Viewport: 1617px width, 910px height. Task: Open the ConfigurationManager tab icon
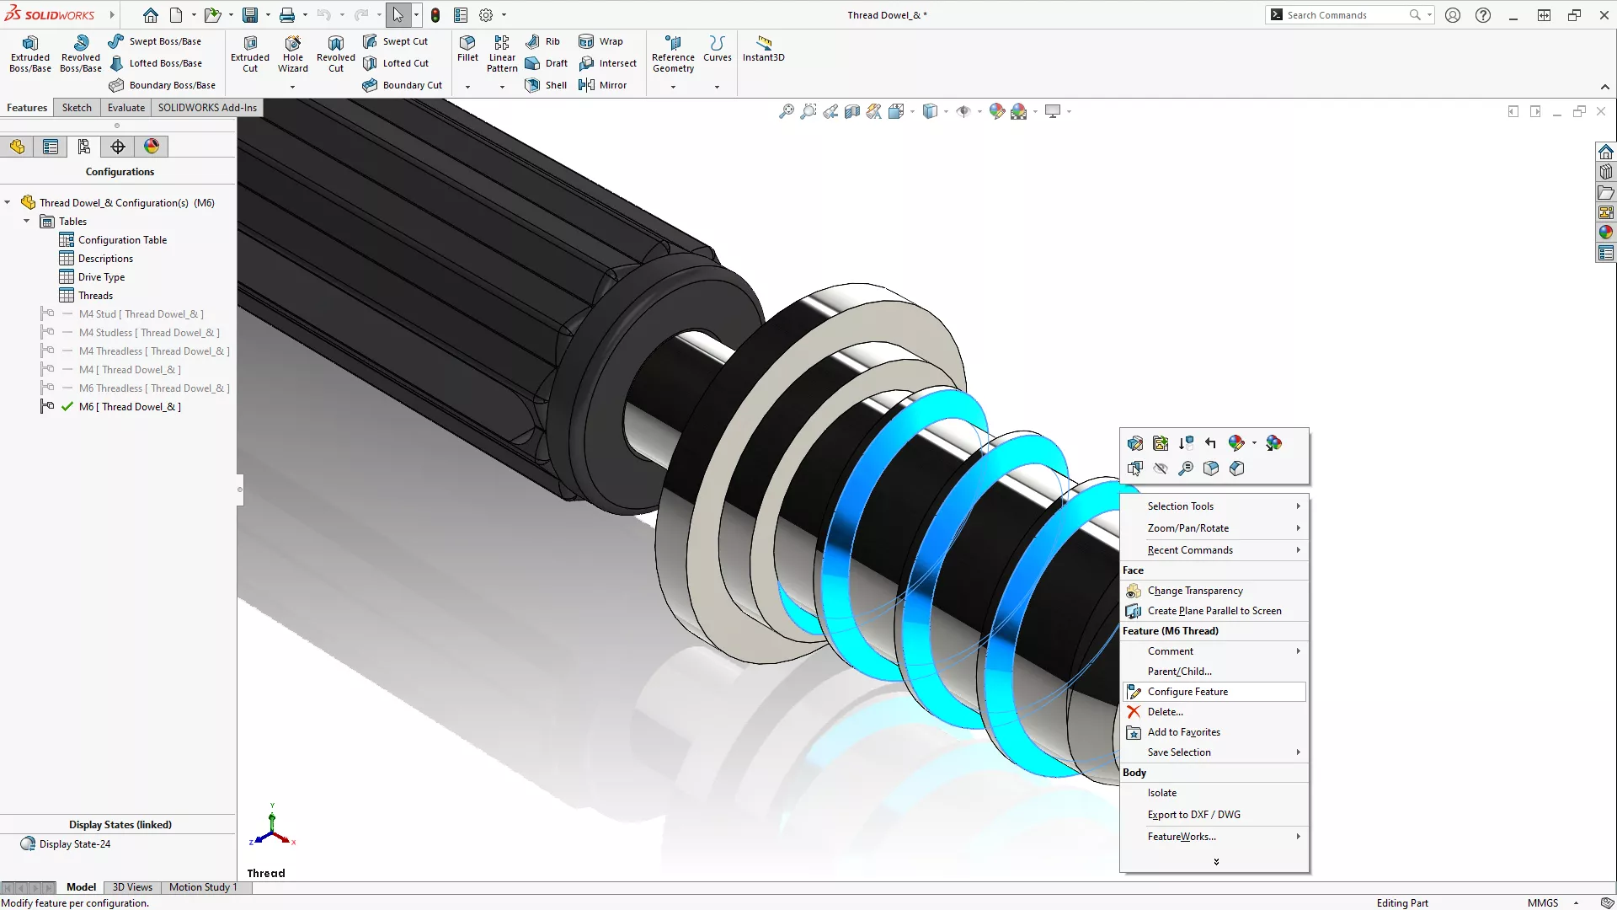(84, 147)
